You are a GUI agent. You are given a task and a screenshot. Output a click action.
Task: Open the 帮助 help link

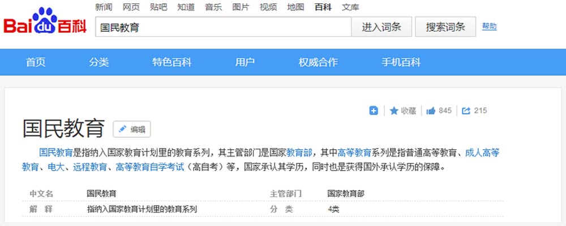point(490,27)
